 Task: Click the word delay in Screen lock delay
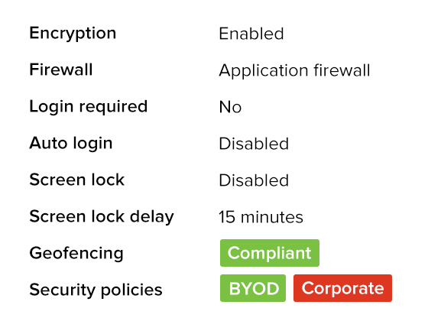pyautogui.click(x=152, y=217)
